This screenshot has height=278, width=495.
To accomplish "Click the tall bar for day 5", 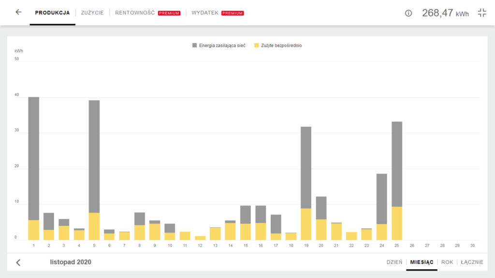I will 94,155.
